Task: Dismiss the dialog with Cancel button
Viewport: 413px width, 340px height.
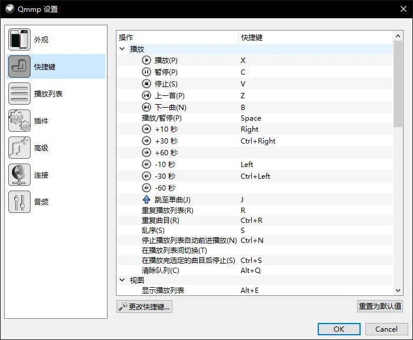Action: pos(387,329)
